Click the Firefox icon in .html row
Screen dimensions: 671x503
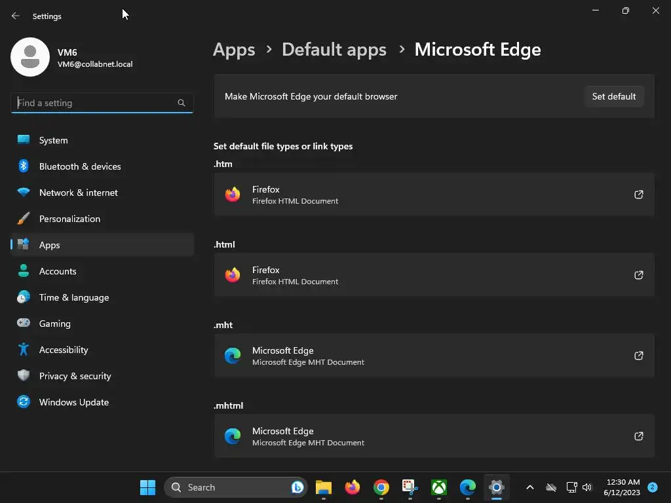point(233,275)
